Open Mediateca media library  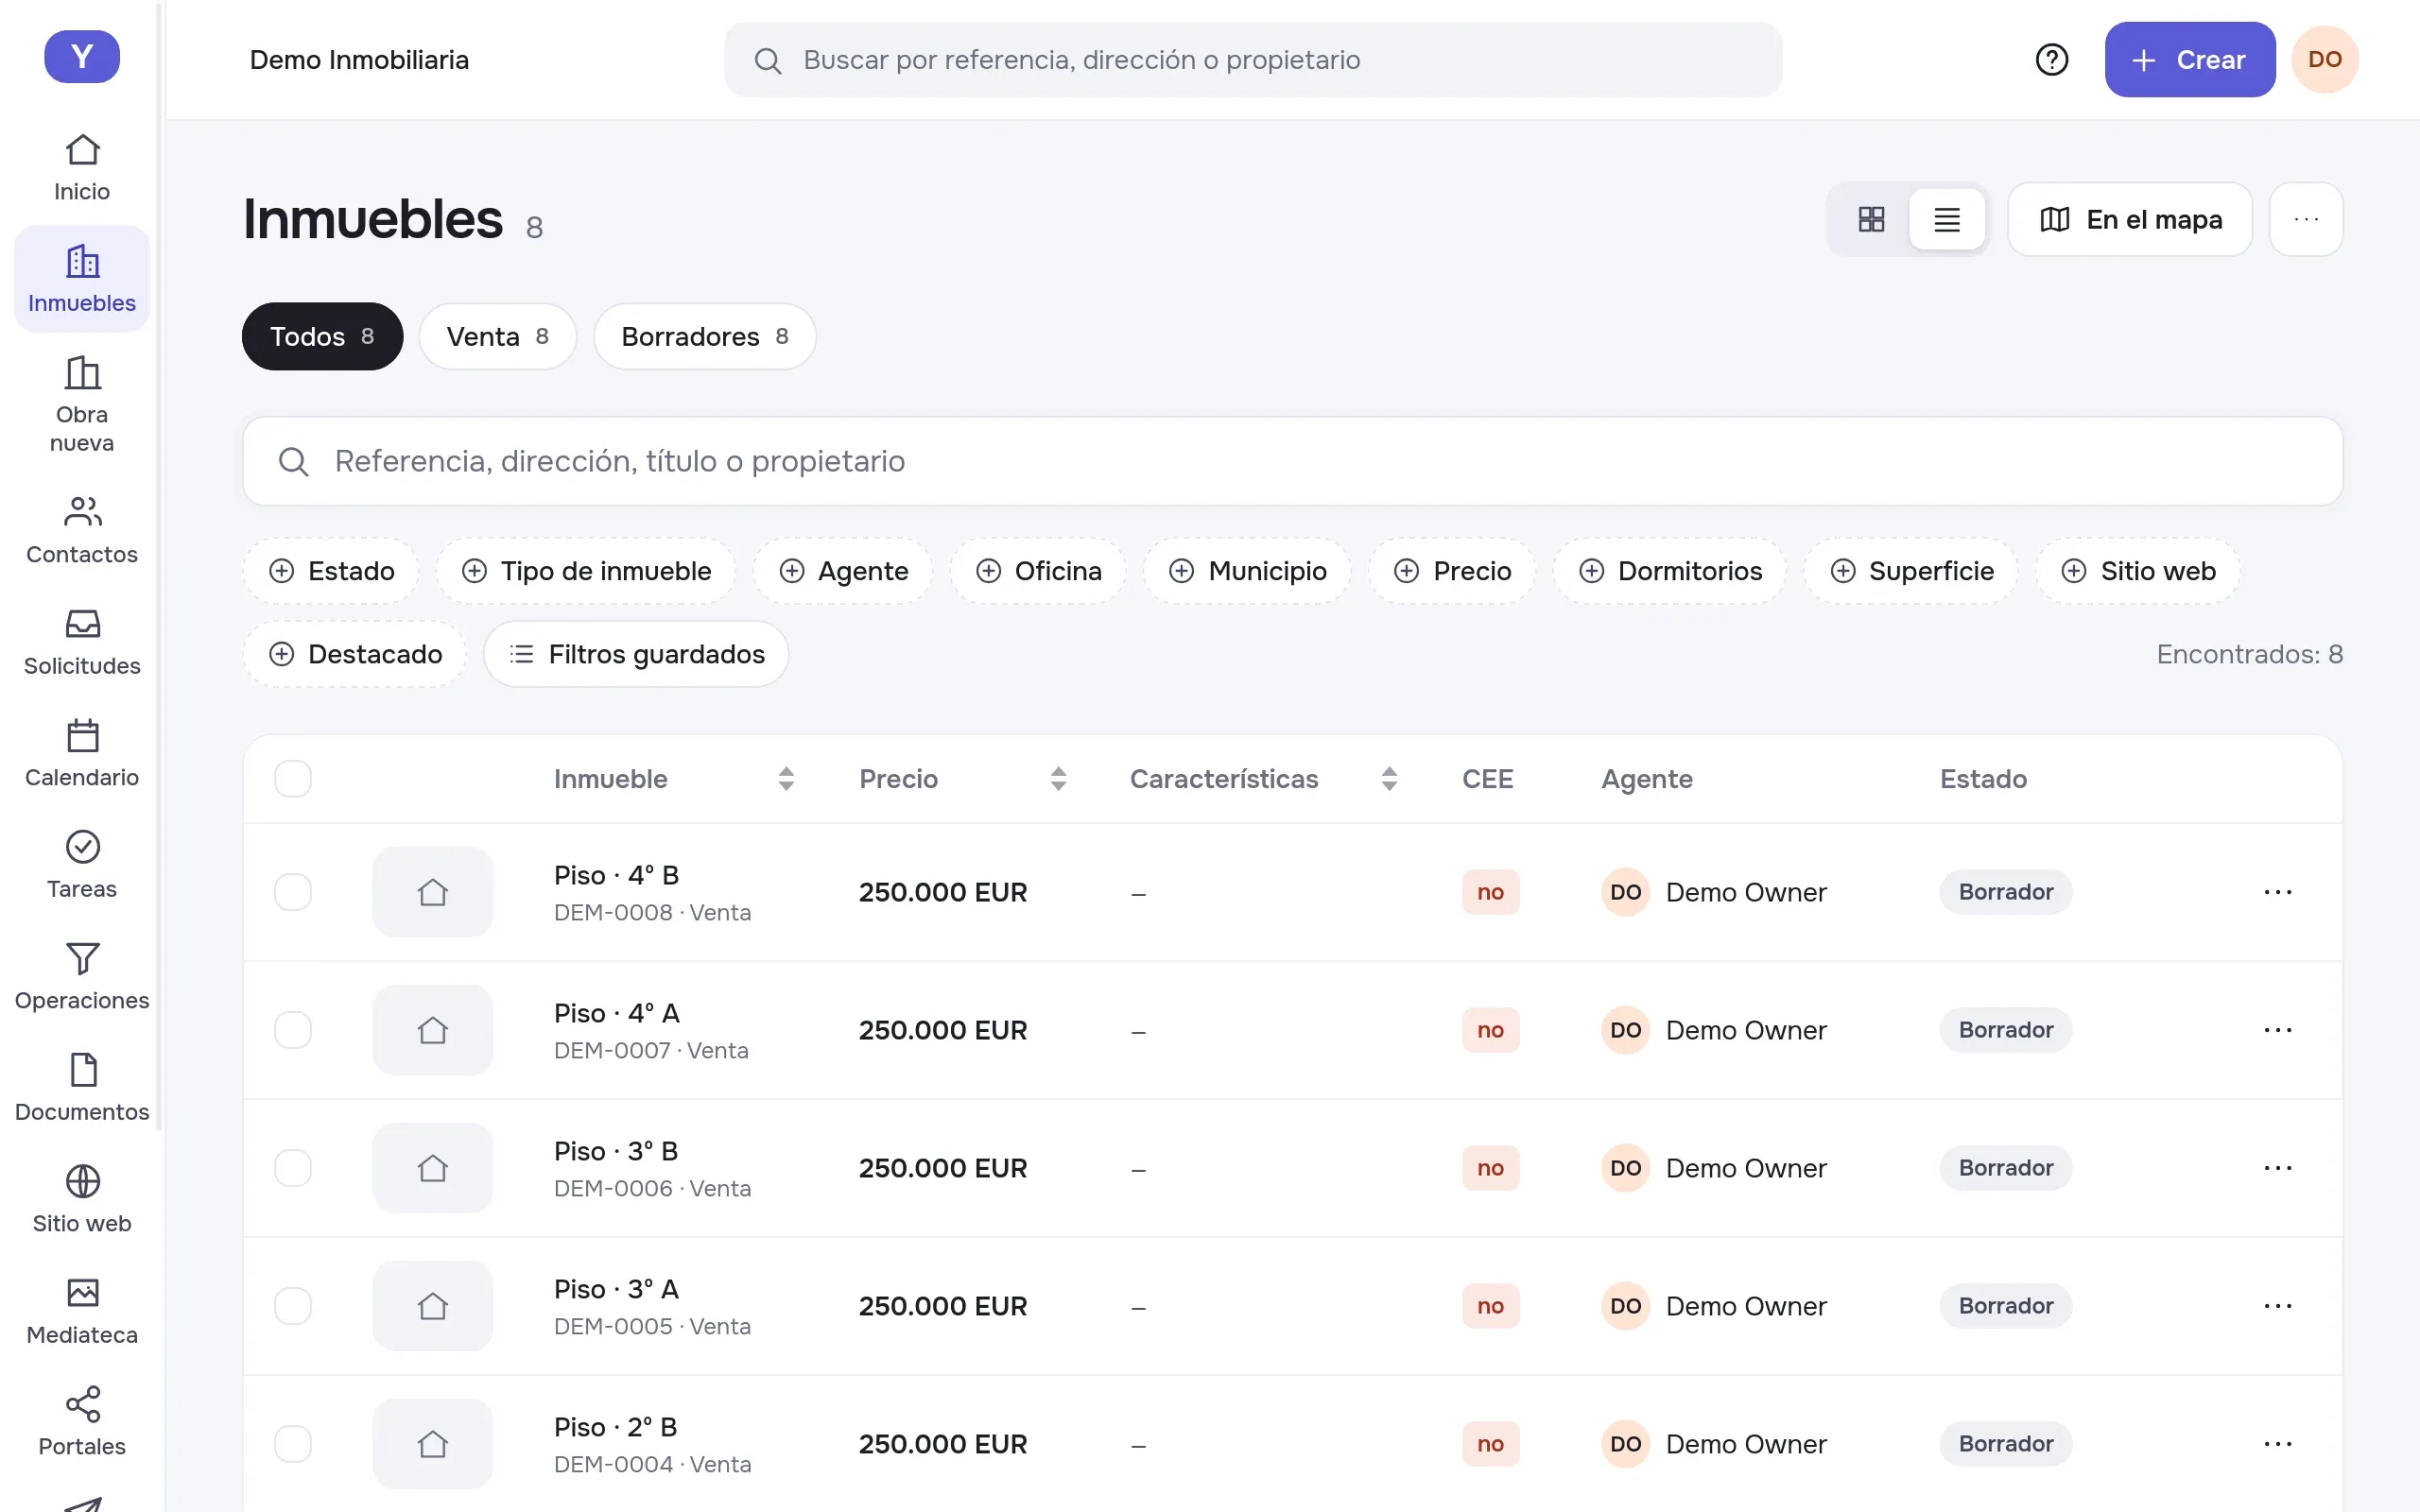(82, 1311)
